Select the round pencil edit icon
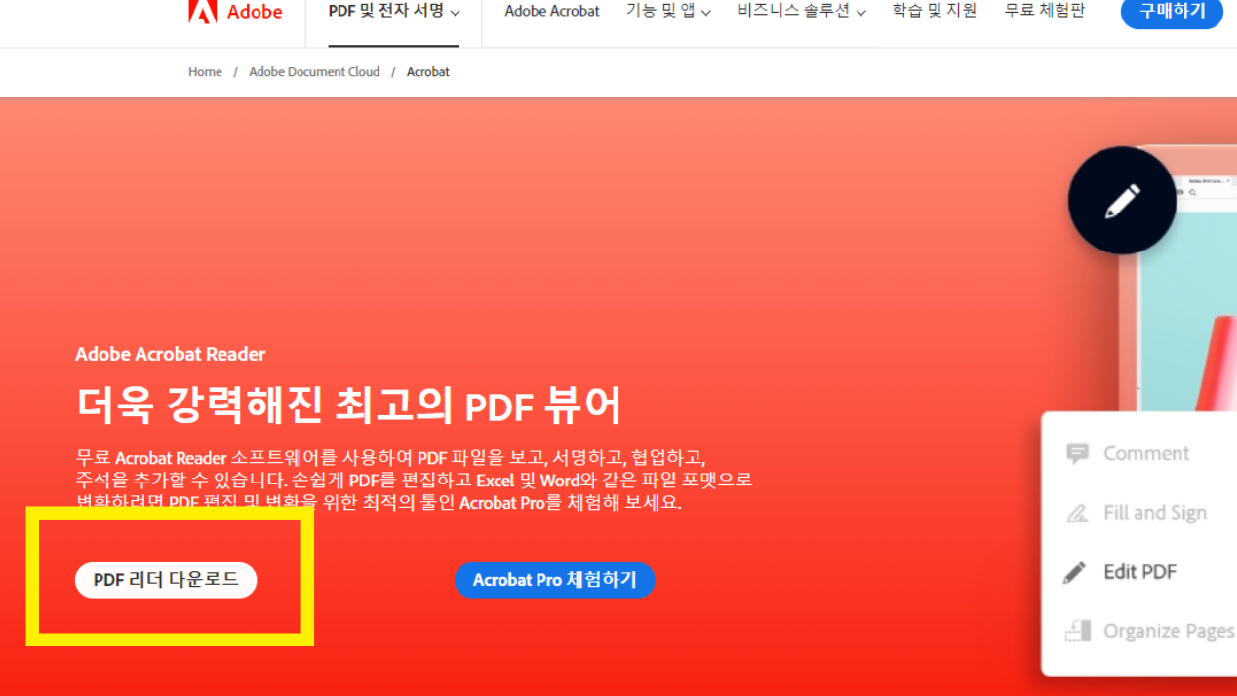 pos(1121,199)
